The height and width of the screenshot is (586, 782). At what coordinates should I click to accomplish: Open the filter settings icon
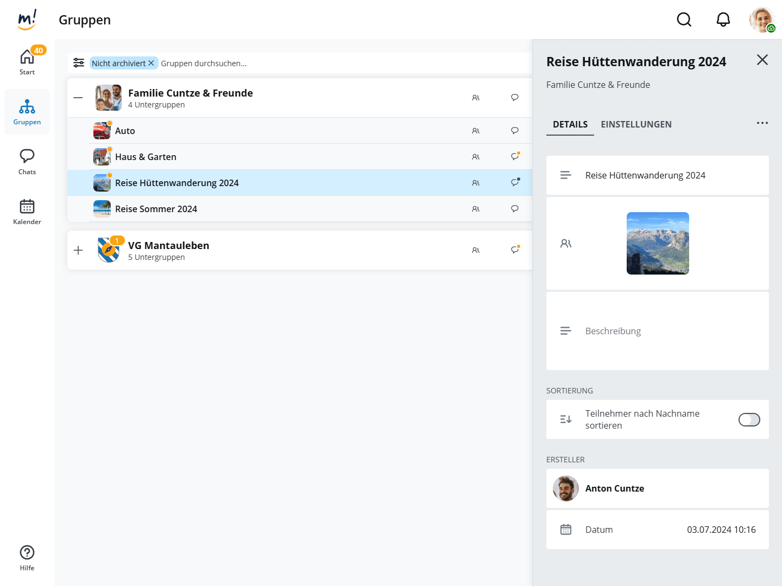click(79, 63)
